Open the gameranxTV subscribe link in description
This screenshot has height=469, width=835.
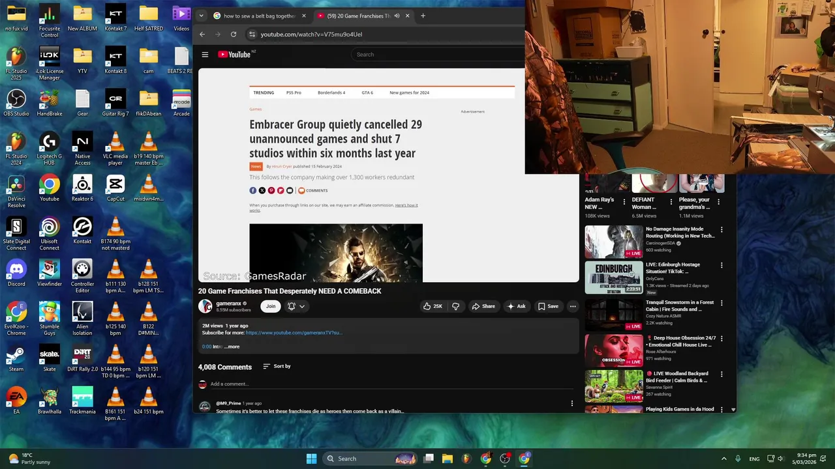tap(294, 333)
